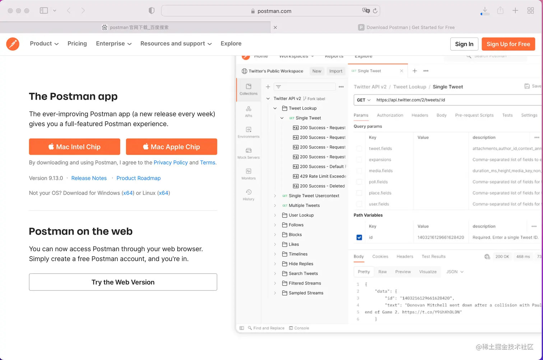Download Postman for Mac Intel Chip
Image resolution: width=543 pixels, height=360 pixels.
click(75, 147)
